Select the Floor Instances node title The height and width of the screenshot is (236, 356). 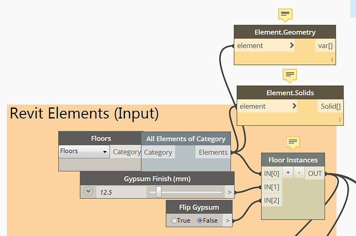coord(293,160)
